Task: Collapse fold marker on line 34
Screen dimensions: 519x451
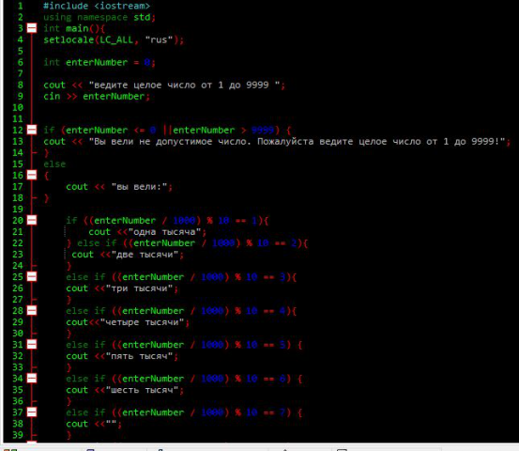Action: [x=32, y=378]
